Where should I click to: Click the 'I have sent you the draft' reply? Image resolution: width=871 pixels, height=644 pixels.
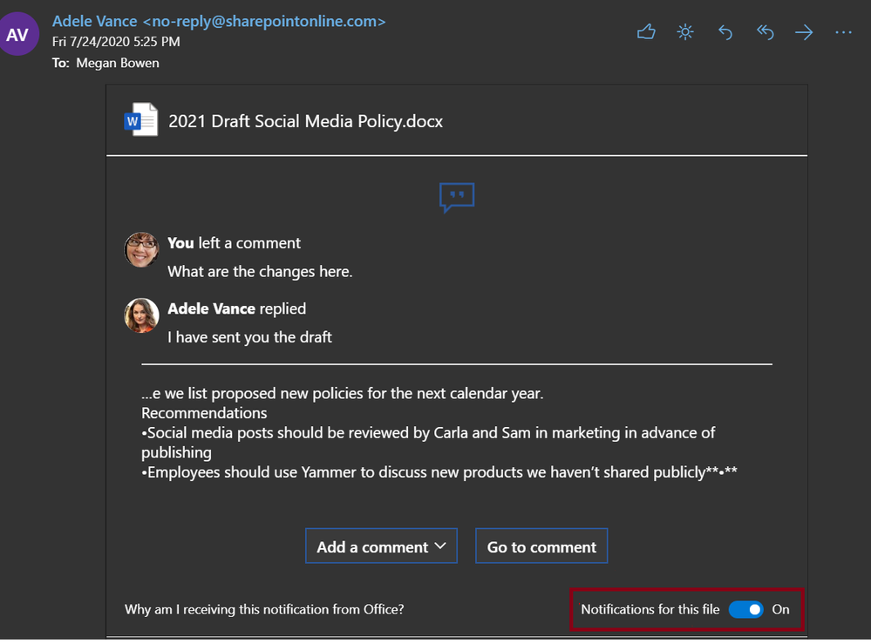[x=249, y=337]
